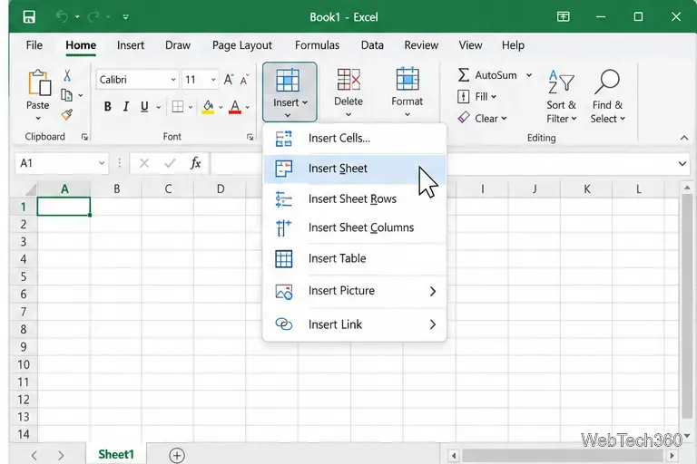Collapse the ribbon with chevron

(684, 138)
